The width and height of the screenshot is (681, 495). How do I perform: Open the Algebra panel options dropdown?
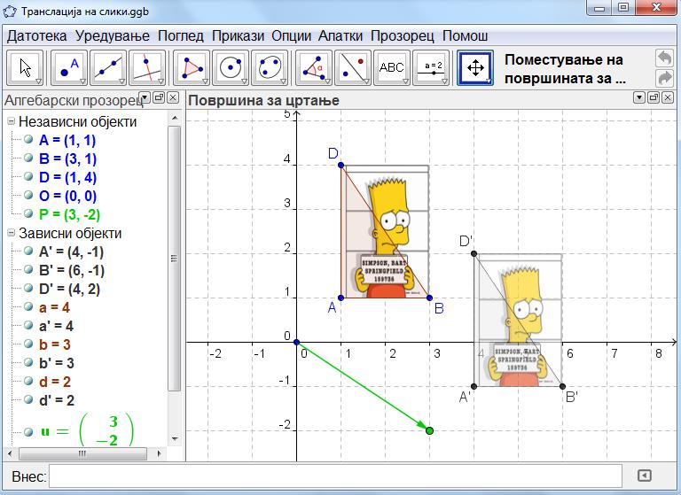coord(145,97)
